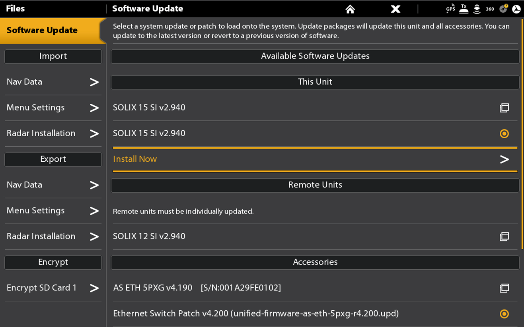The image size is (524, 327).
Task: Click the Files title in header
Action: coord(16,9)
